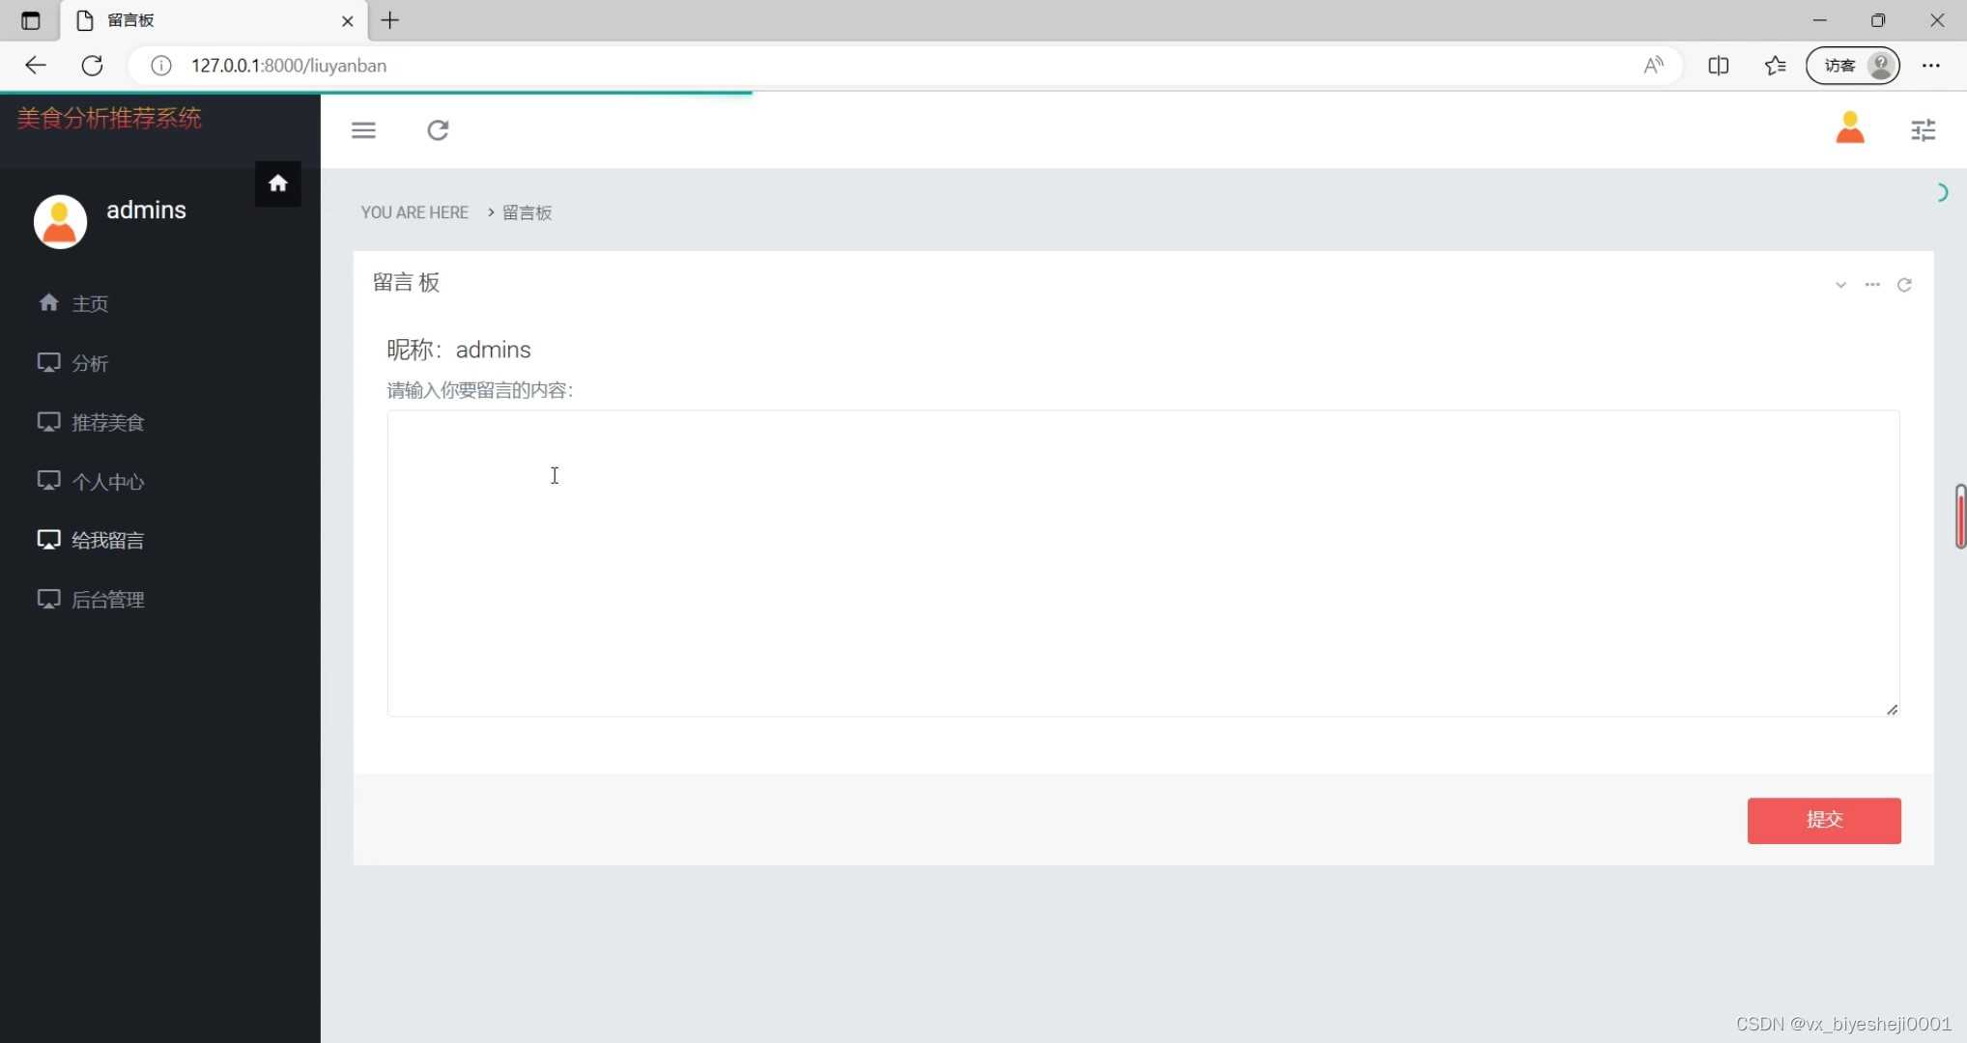Navigate to 推荐美食 section

[x=108, y=421]
